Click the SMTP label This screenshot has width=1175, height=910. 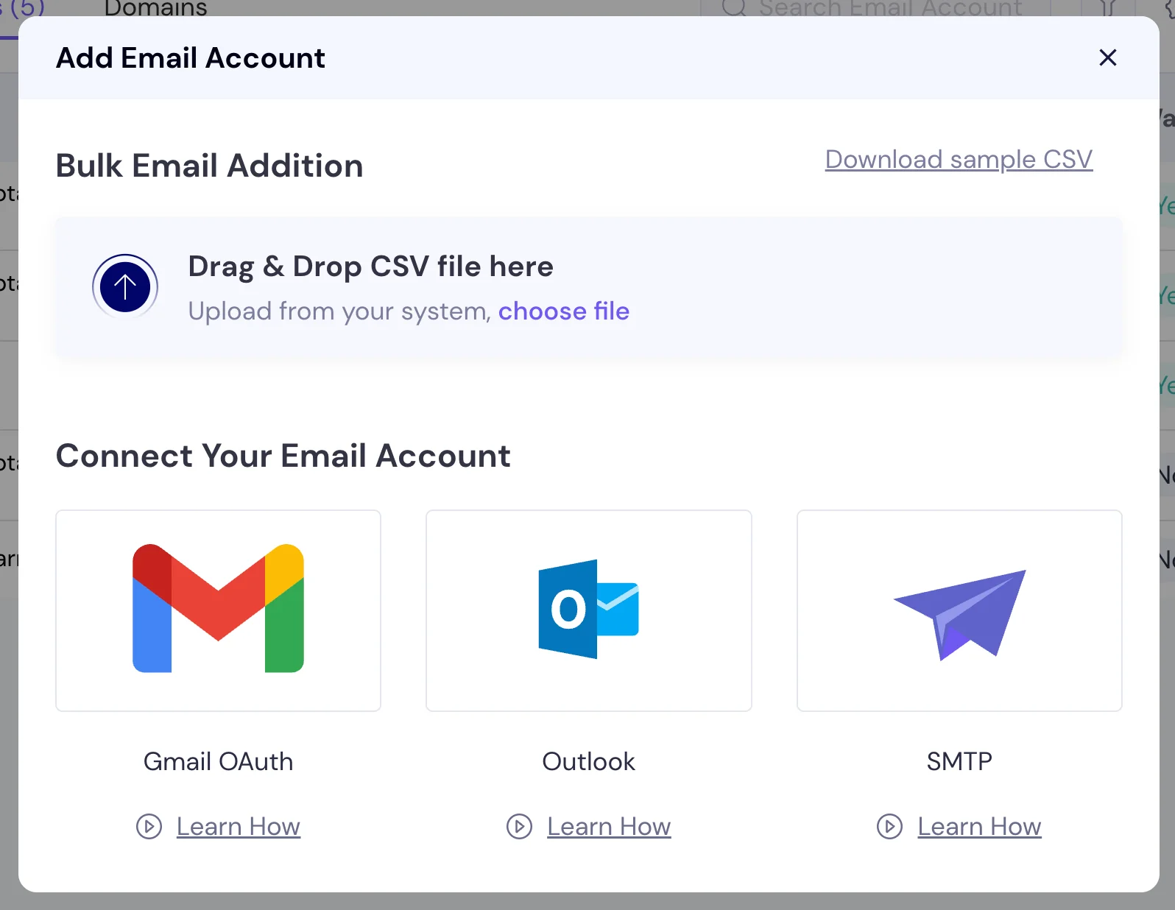pos(959,761)
